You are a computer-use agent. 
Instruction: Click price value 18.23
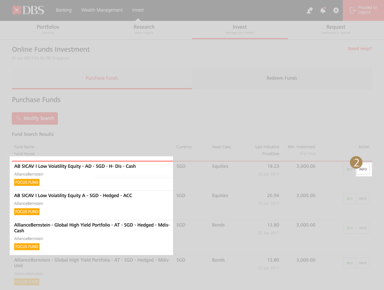pyautogui.click(x=273, y=166)
